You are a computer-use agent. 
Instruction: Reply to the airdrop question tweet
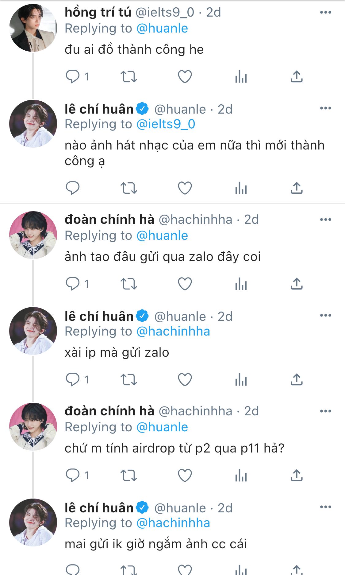(73, 475)
